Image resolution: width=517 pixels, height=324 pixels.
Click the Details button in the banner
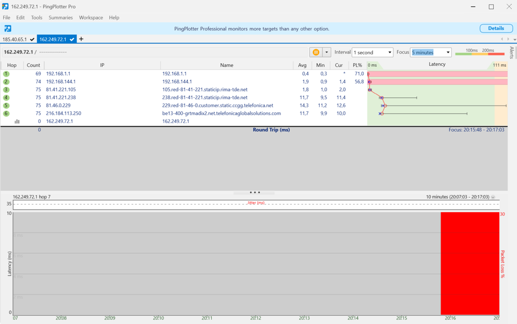496,28
